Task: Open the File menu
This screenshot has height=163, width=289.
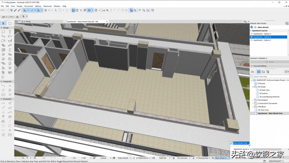Action: tap(2, 6)
